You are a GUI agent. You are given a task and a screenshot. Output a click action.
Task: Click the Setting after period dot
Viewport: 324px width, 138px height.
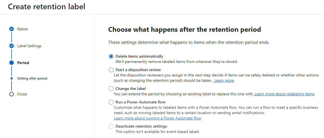click(x=12, y=78)
